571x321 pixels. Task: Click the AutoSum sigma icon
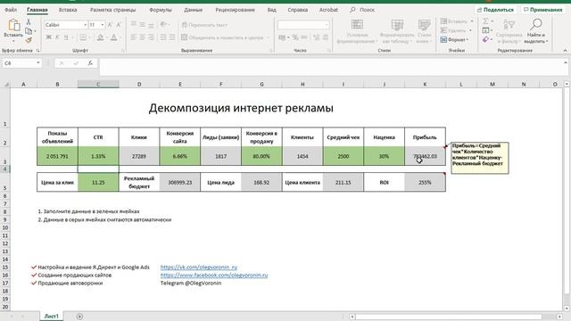(x=485, y=21)
